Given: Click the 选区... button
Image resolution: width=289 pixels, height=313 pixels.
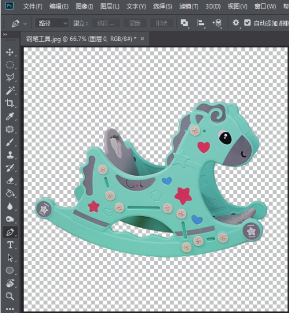Looking at the screenshot, I should 106,23.
